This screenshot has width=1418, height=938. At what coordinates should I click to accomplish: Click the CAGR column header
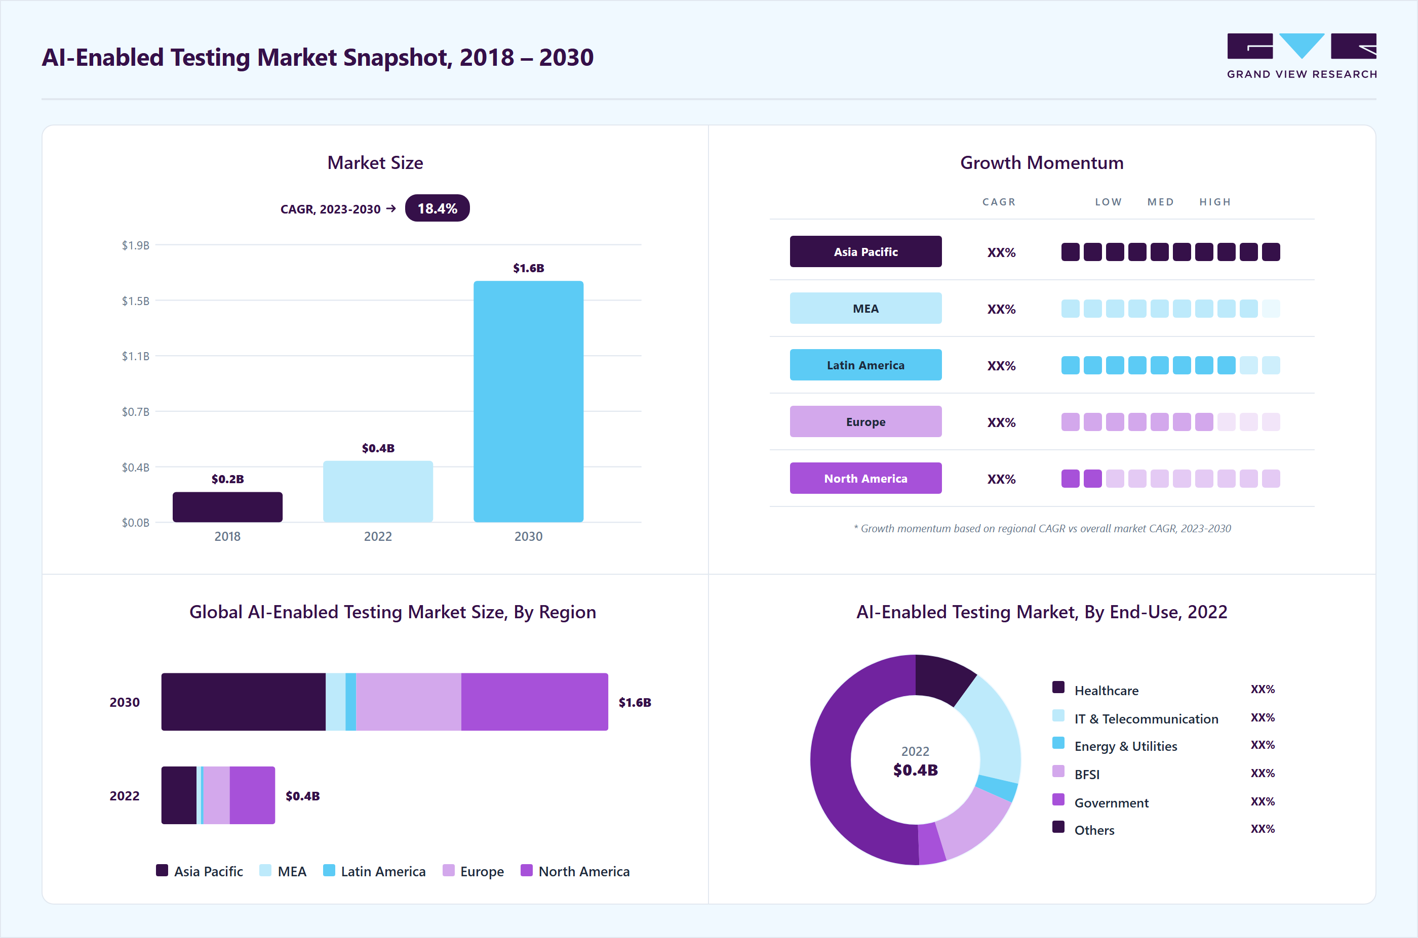click(999, 202)
